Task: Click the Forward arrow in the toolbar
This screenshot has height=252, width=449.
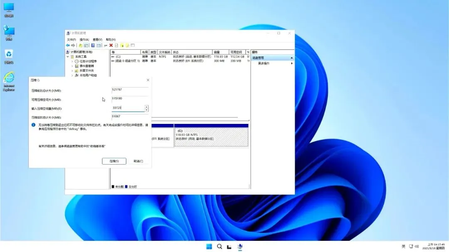Action: (73, 45)
